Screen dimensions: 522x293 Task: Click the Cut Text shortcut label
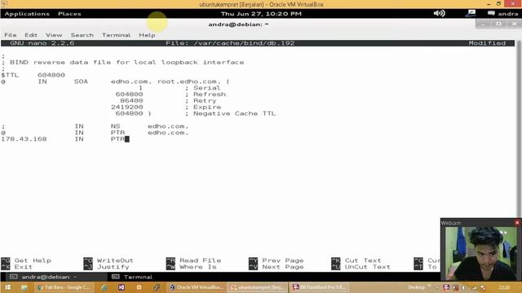click(363, 260)
